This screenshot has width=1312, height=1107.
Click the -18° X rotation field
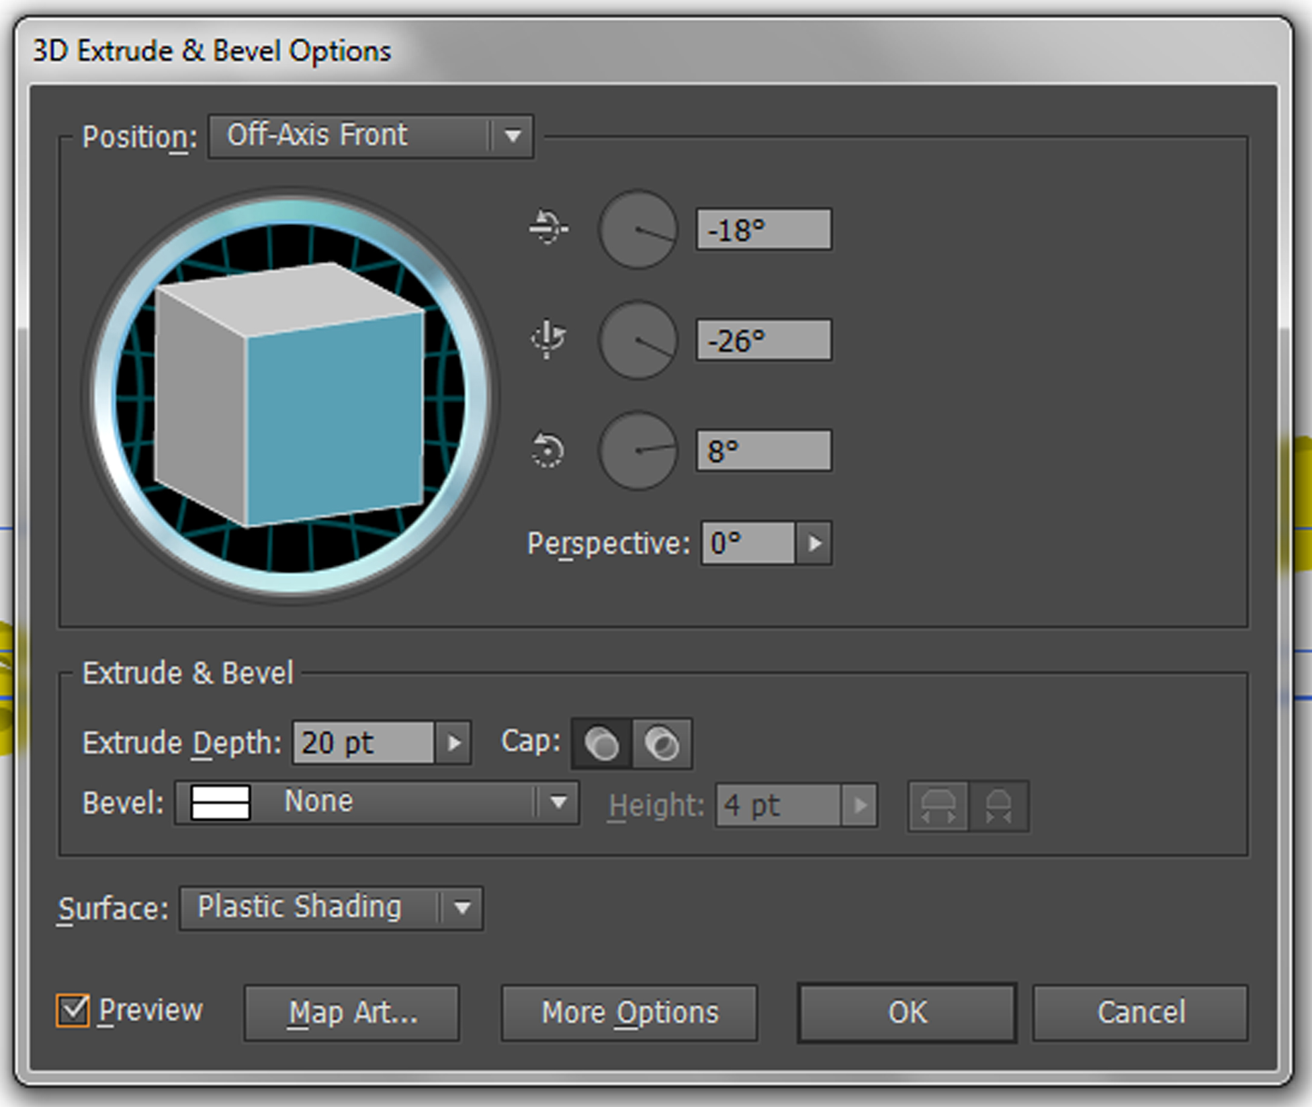click(763, 230)
